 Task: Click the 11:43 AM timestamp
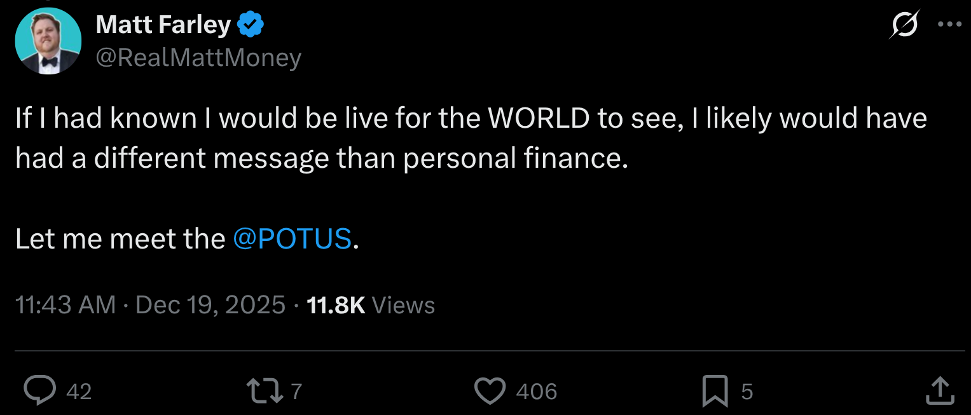coord(65,305)
